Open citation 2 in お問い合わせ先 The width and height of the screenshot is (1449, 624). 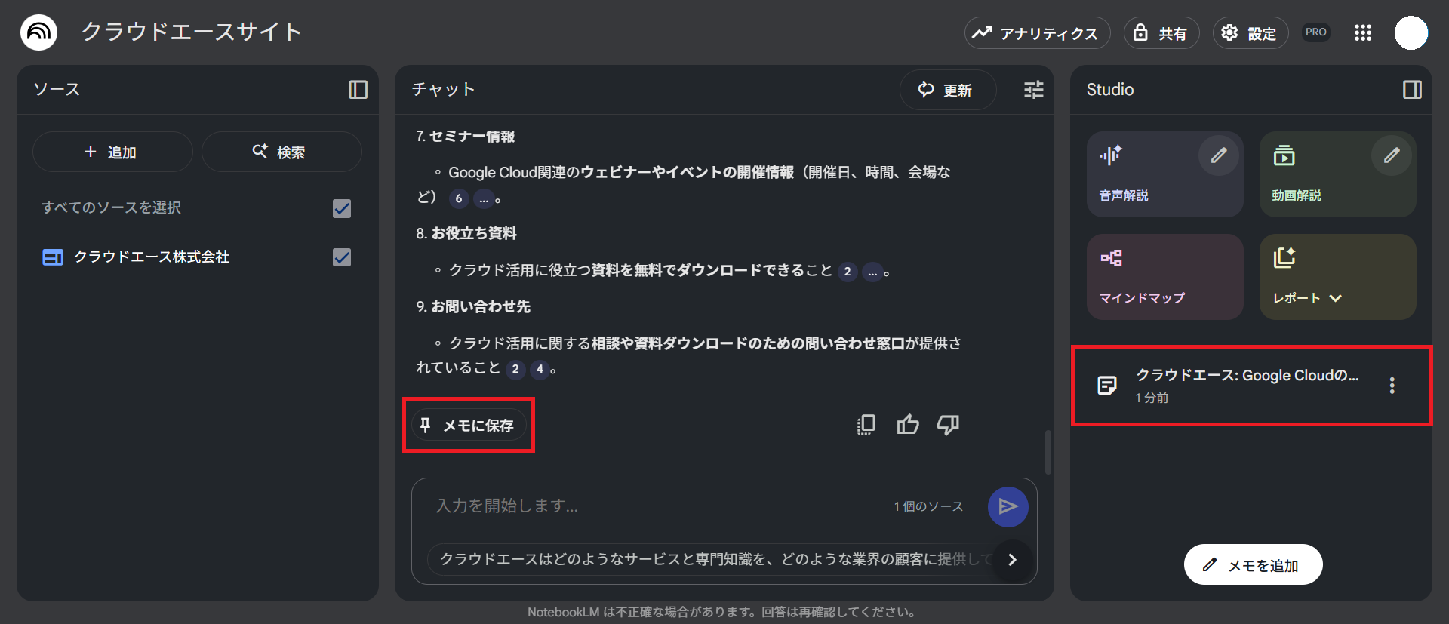click(515, 369)
